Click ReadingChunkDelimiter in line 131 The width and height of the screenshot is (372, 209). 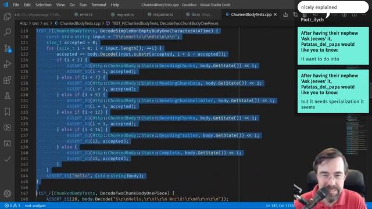[x=186, y=100]
